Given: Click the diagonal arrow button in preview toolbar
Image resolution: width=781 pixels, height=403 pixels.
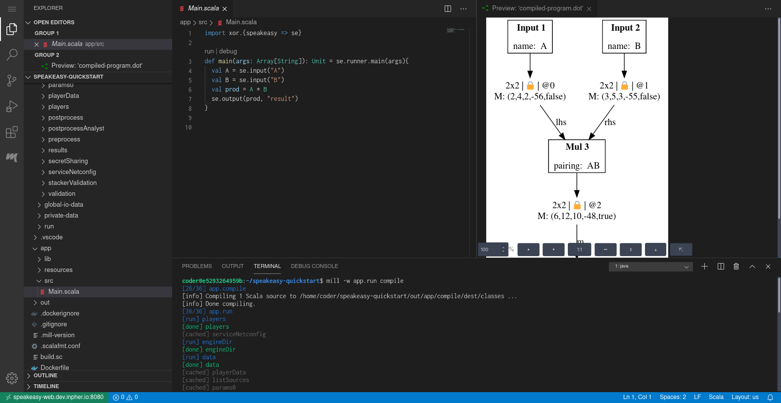Looking at the screenshot, I should [x=681, y=249].
